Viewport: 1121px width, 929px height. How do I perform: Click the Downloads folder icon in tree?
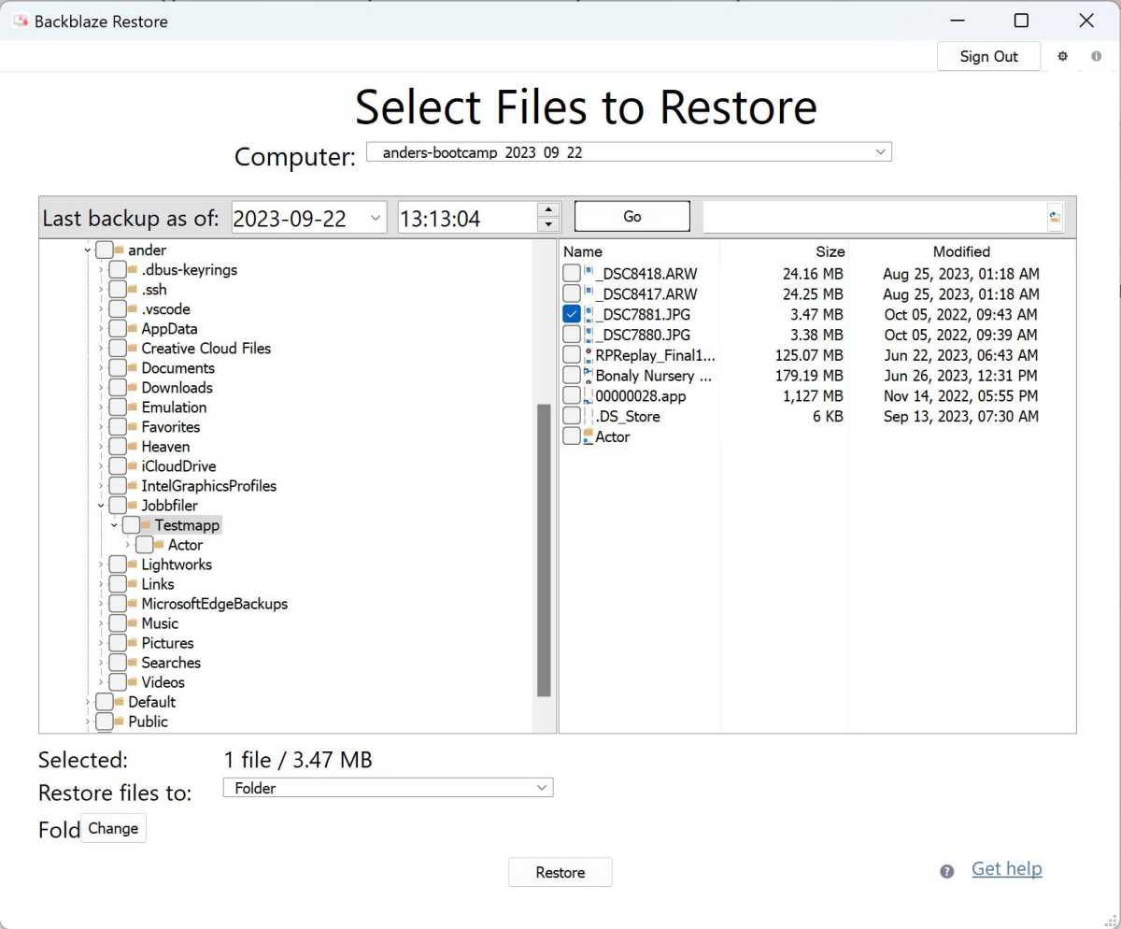pyautogui.click(x=133, y=388)
